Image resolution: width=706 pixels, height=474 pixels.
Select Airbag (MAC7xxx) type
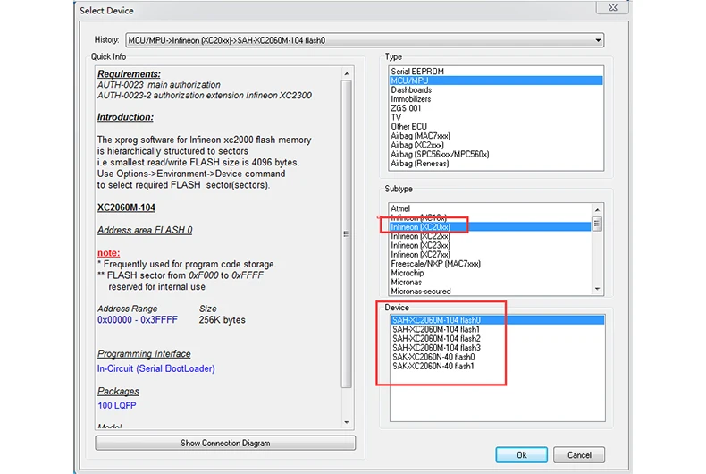pyautogui.click(x=495, y=136)
